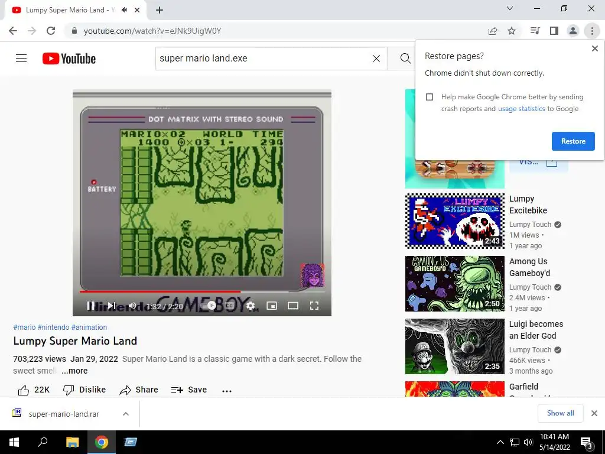Go to the YouTube home logo
605x454 pixels.
click(x=69, y=59)
